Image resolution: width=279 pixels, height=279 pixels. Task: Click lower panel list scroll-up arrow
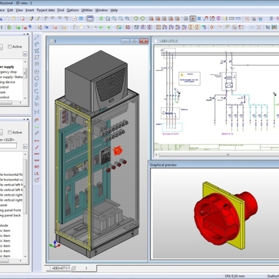pyautogui.click(x=25, y=154)
